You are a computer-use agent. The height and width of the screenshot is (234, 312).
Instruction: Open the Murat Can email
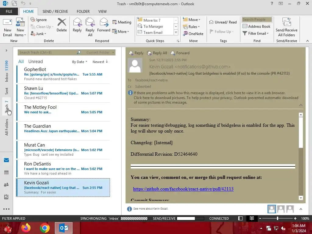(63, 150)
